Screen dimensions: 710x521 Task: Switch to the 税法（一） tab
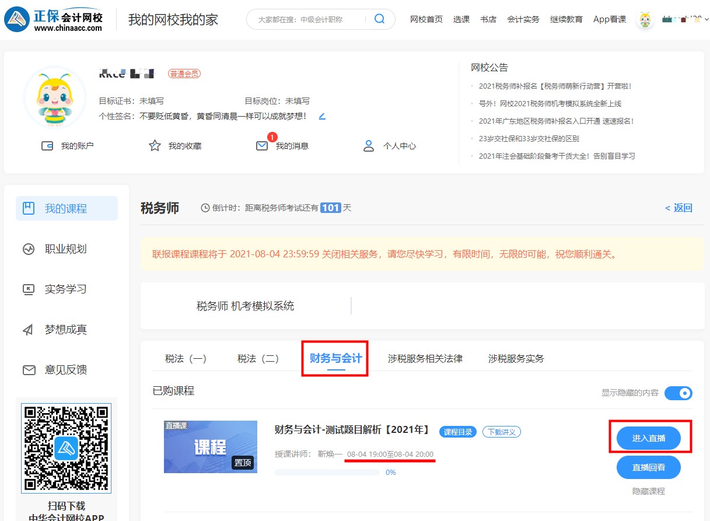[x=185, y=358]
